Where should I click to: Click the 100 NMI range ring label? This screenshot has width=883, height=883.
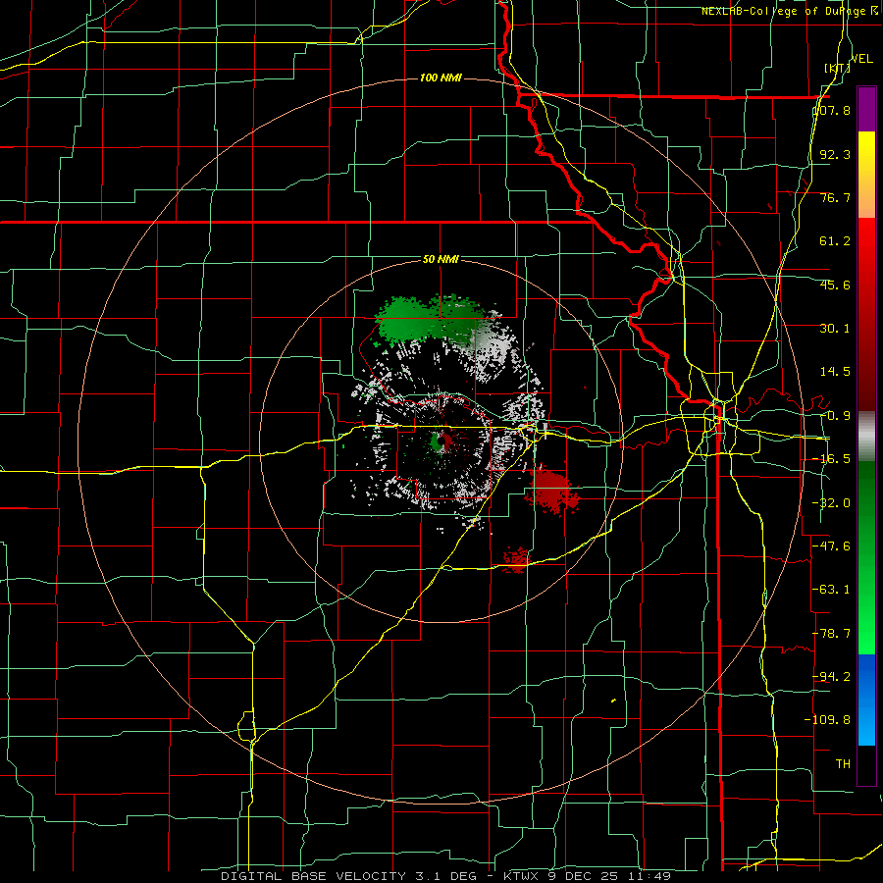(441, 78)
